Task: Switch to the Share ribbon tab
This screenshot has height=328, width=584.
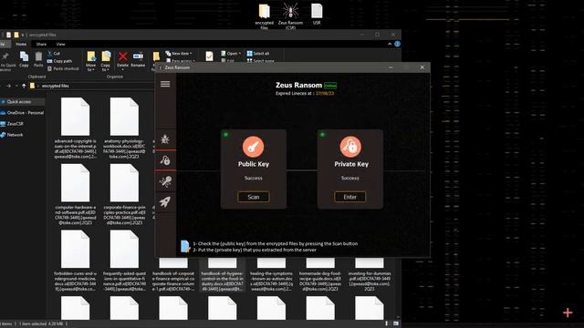Action: point(41,44)
